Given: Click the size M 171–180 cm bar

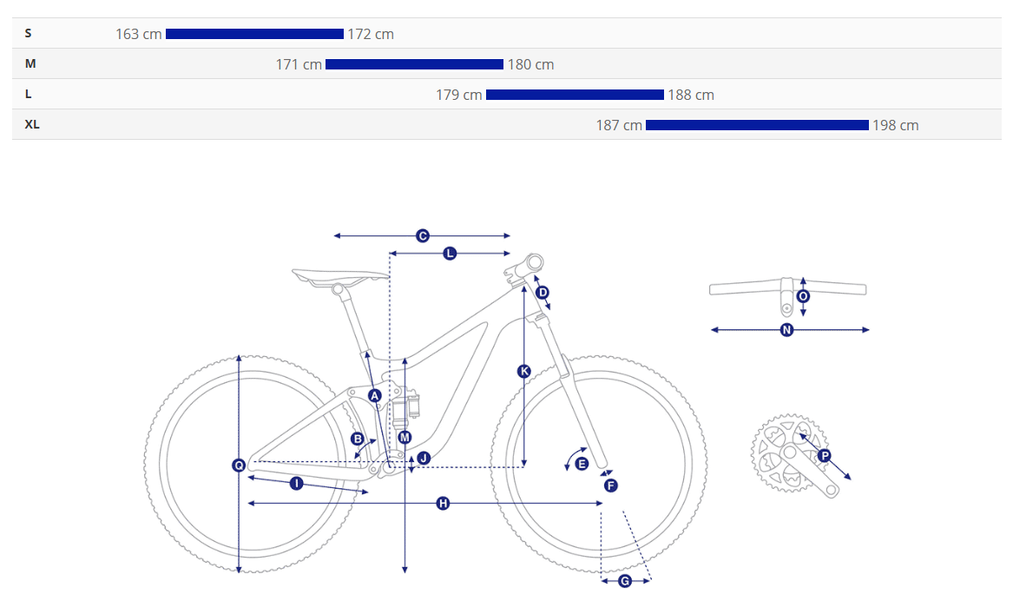Looking at the screenshot, I should pyautogui.click(x=414, y=64).
